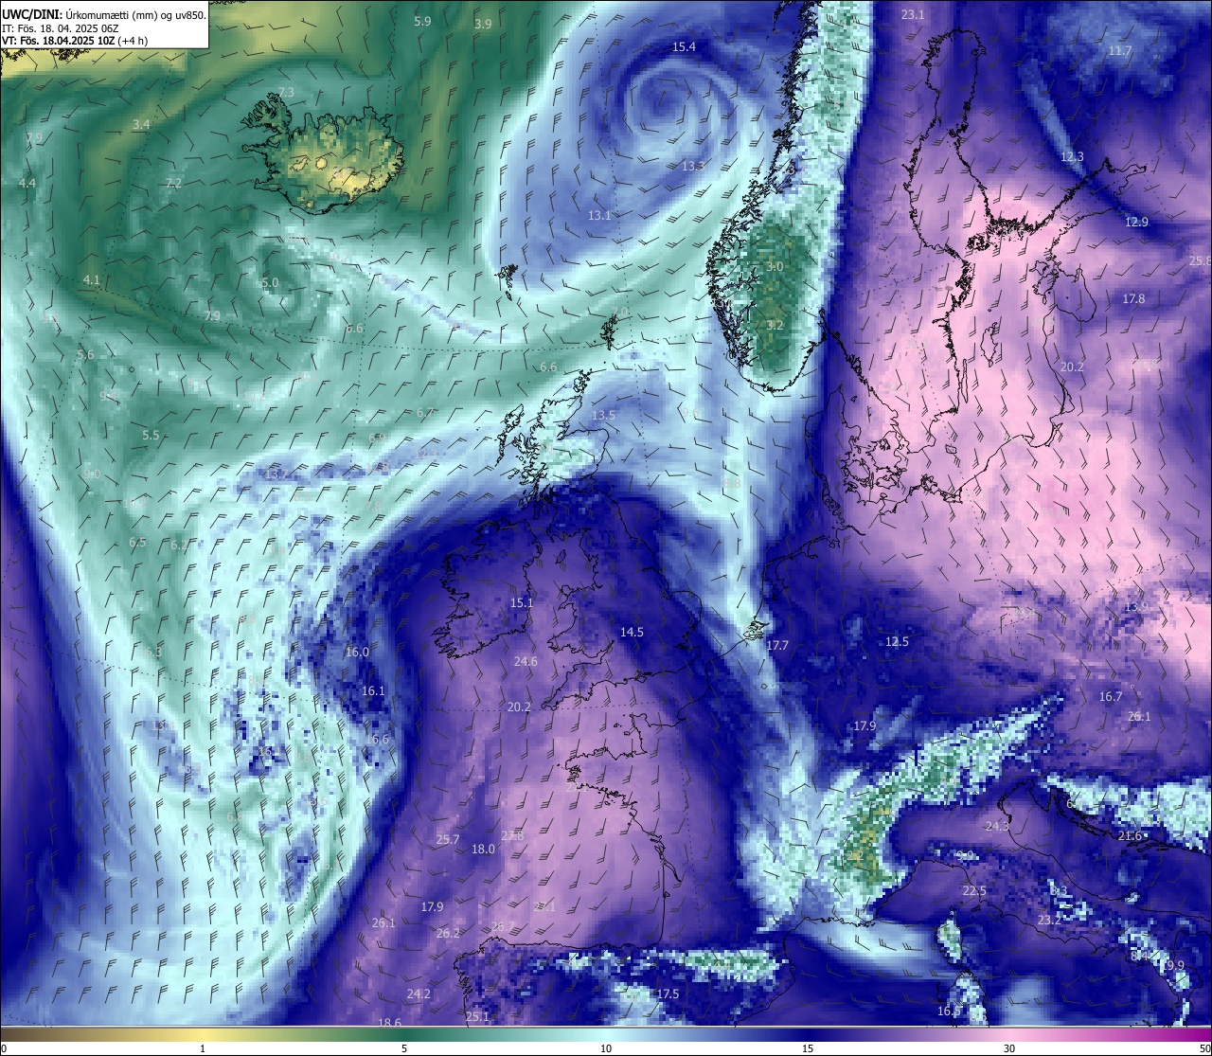
Task: Click the map value '24.3'
Action: 997,826
